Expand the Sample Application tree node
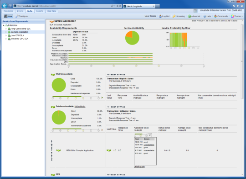Viewport: 246px width, 179px height. click(6, 32)
